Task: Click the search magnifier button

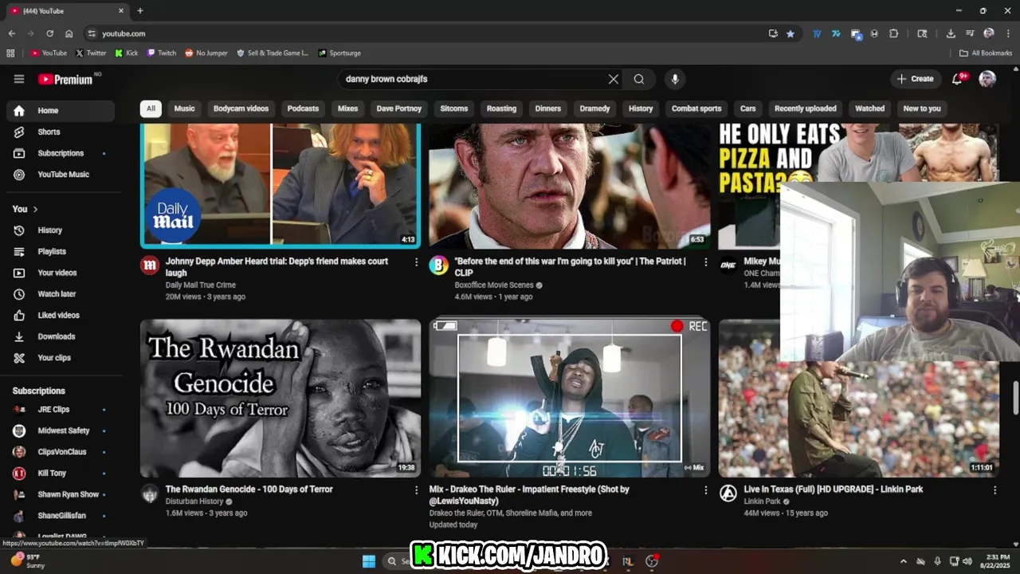Action: [639, 79]
